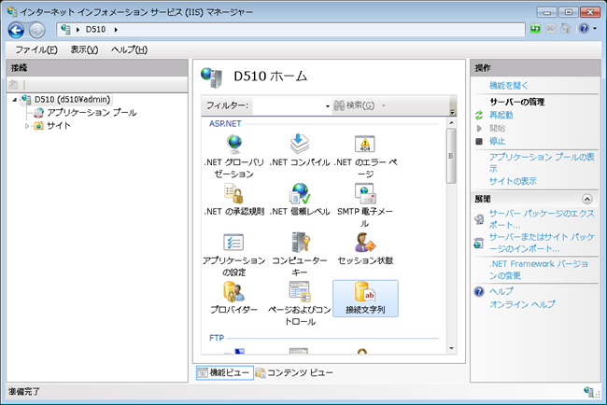Image resolution: width=607 pixels, height=405 pixels.
Task: Collapse the 展開 actions section
Action: 586,199
